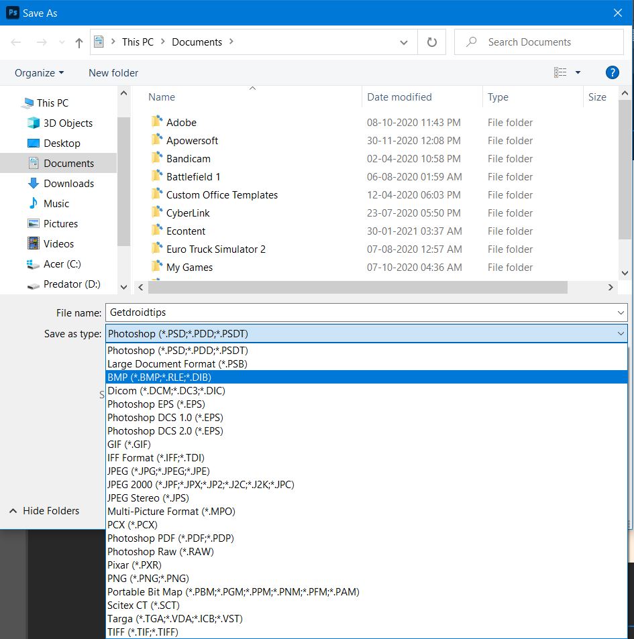Image resolution: width=634 pixels, height=639 pixels.
Task: Click the horizontal scrollbar of file list
Action: click(358, 287)
